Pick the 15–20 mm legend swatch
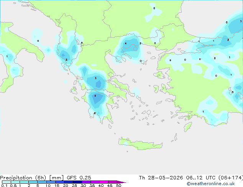The height and width of the screenshot is (187, 243). [x=59, y=182]
